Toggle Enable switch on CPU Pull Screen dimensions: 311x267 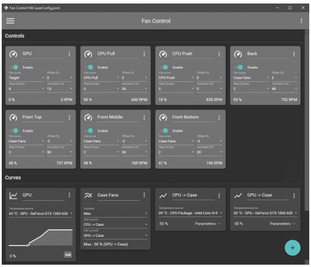(x=89, y=67)
